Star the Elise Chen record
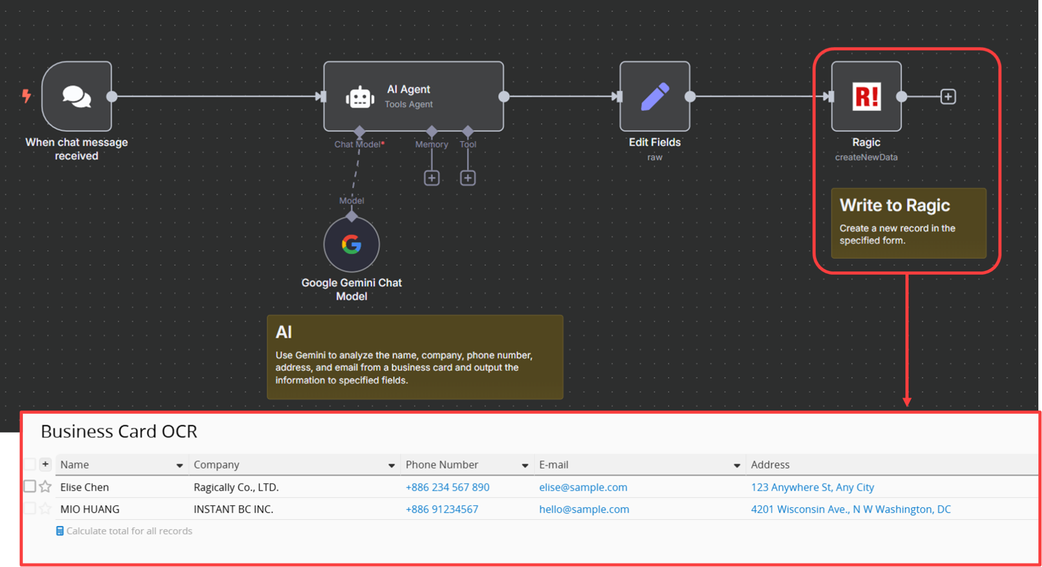The width and height of the screenshot is (1042, 567). coord(45,487)
